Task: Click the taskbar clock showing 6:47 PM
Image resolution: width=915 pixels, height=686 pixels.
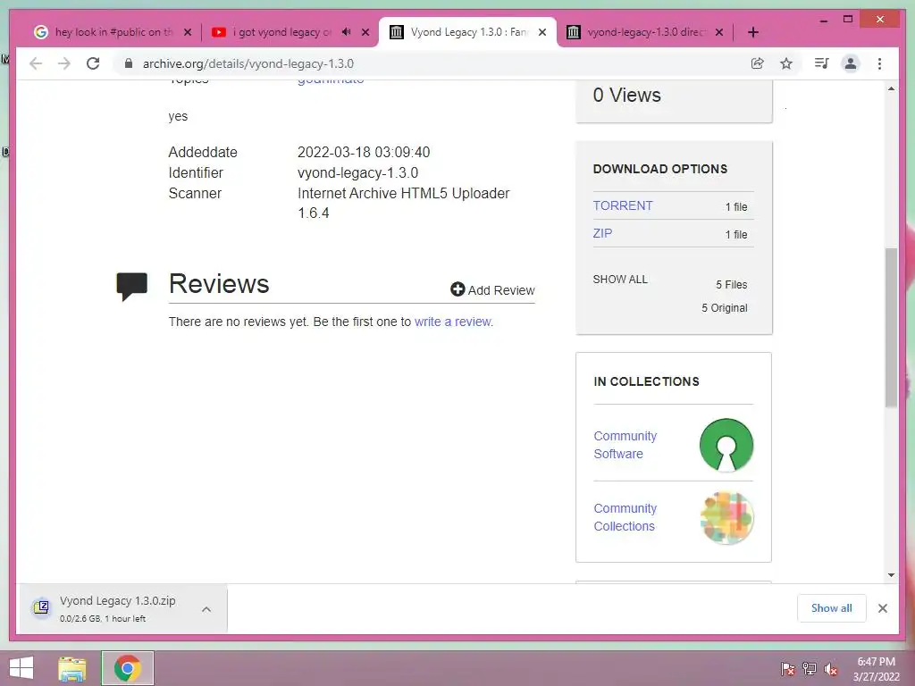Action: [877, 669]
